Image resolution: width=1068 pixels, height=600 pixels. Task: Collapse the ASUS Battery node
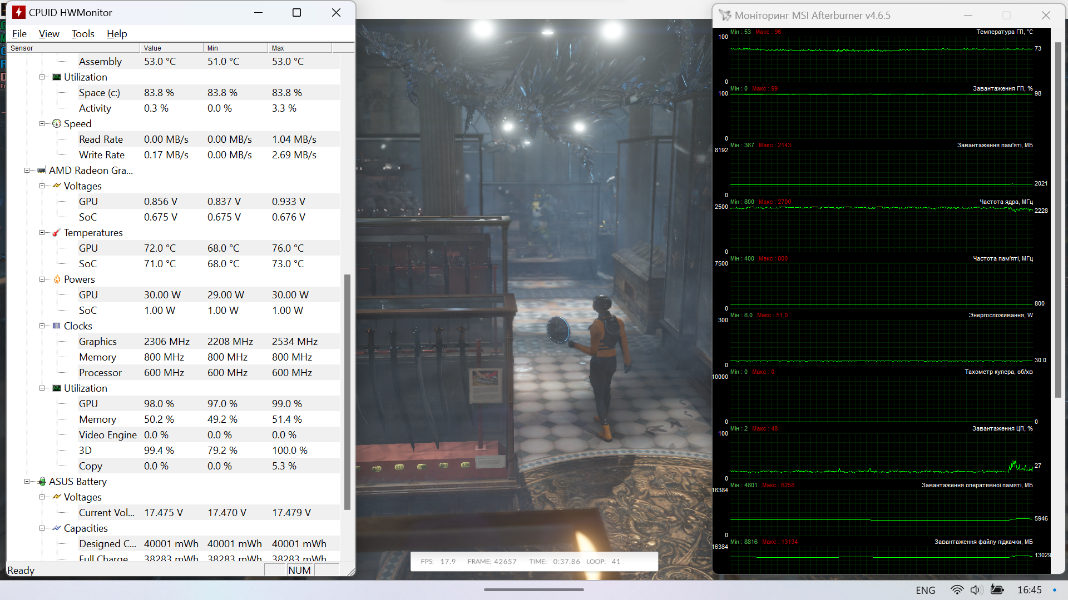coord(27,482)
